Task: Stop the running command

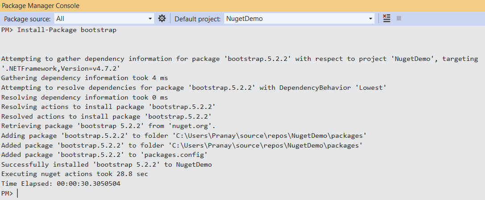Action: 399,18
